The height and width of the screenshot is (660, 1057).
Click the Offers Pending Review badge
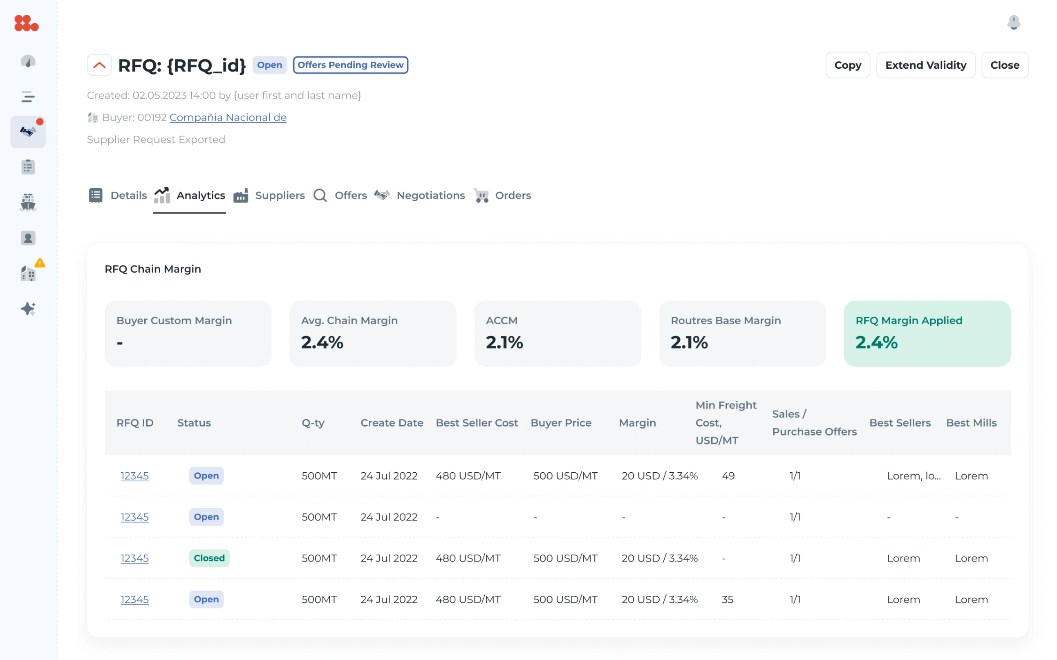point(350,65)
